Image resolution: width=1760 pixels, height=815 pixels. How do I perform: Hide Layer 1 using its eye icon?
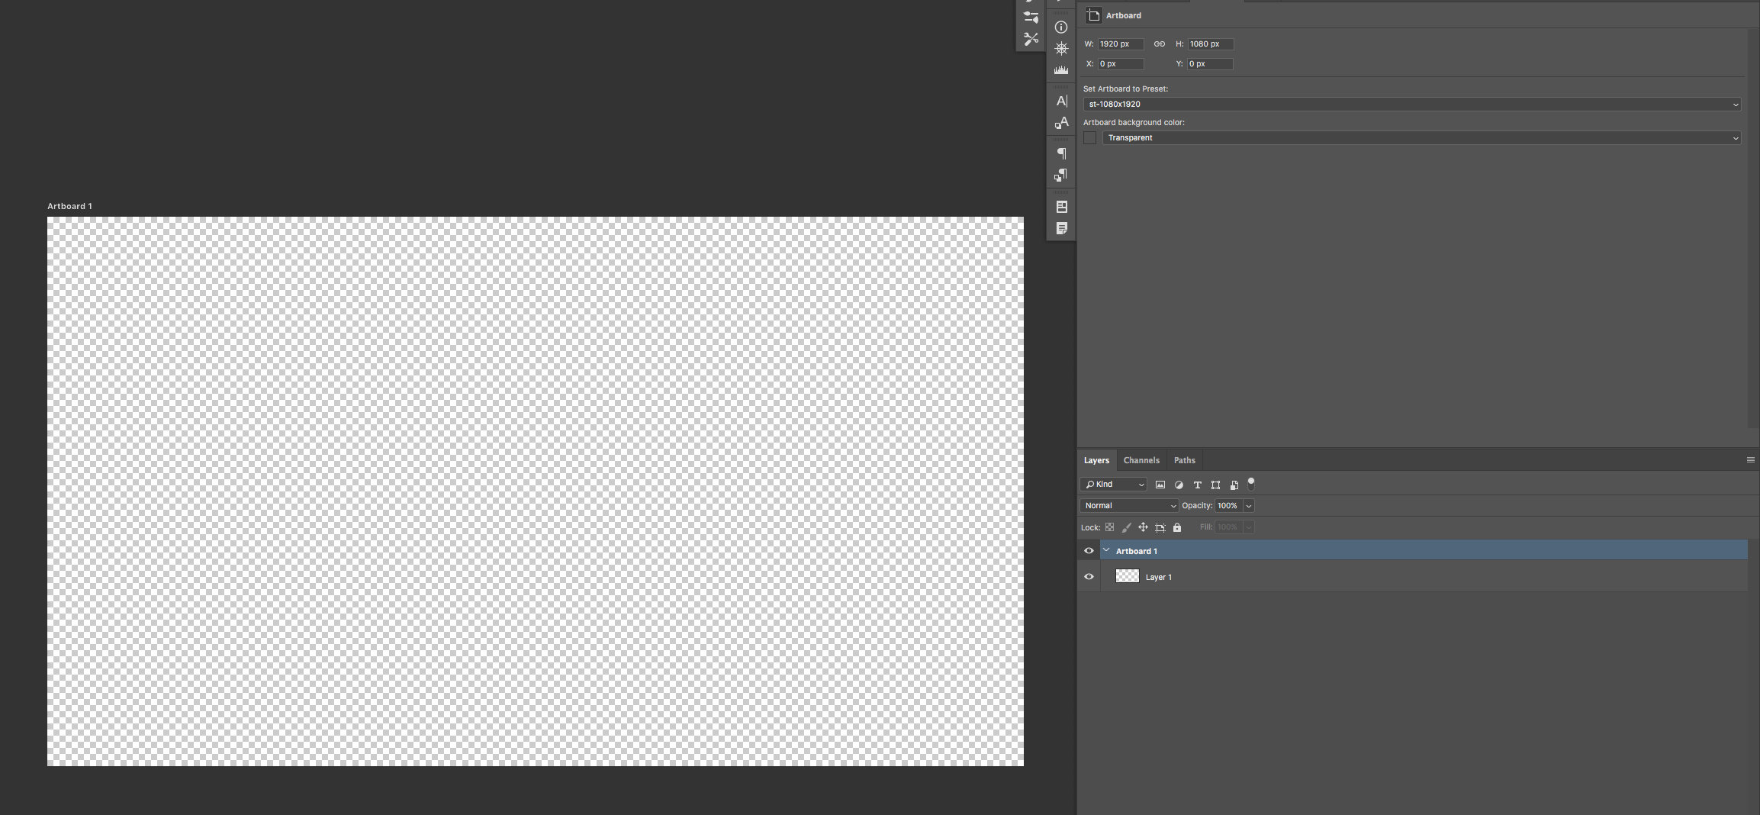point(1089,577)
